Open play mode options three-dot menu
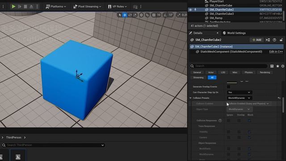This screenshot has height=161, width=286. pyautogui.click(x=37, y=7)
